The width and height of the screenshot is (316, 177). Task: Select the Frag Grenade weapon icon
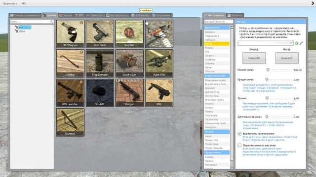[x=100, y=63]
